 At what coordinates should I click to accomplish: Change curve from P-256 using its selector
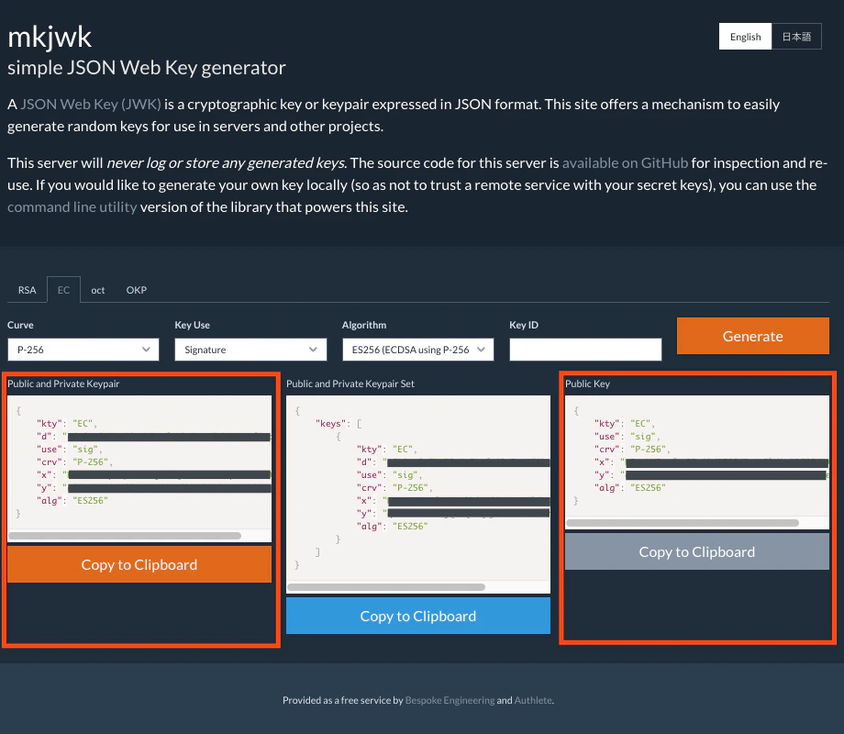coord(83,350)
